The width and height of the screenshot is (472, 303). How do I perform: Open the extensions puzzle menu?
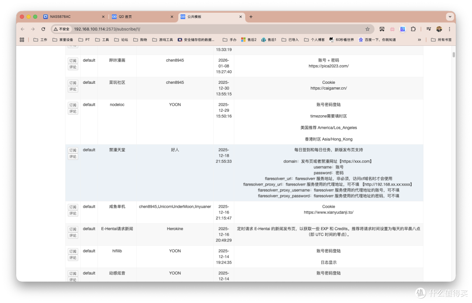413,29
